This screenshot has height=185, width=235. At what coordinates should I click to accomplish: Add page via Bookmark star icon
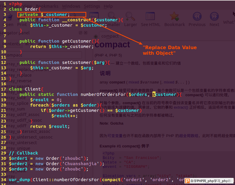pyautogui.click(x=174, y=16)
